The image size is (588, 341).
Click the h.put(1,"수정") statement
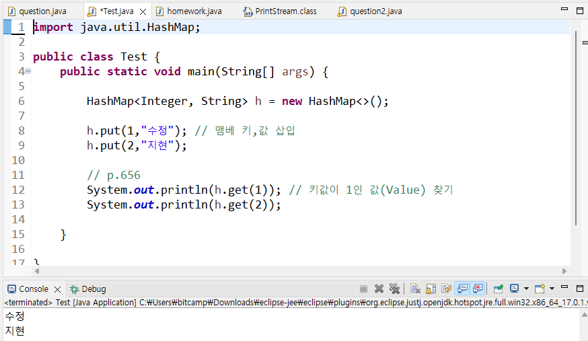pyautogui.click(x=137, y=130)
